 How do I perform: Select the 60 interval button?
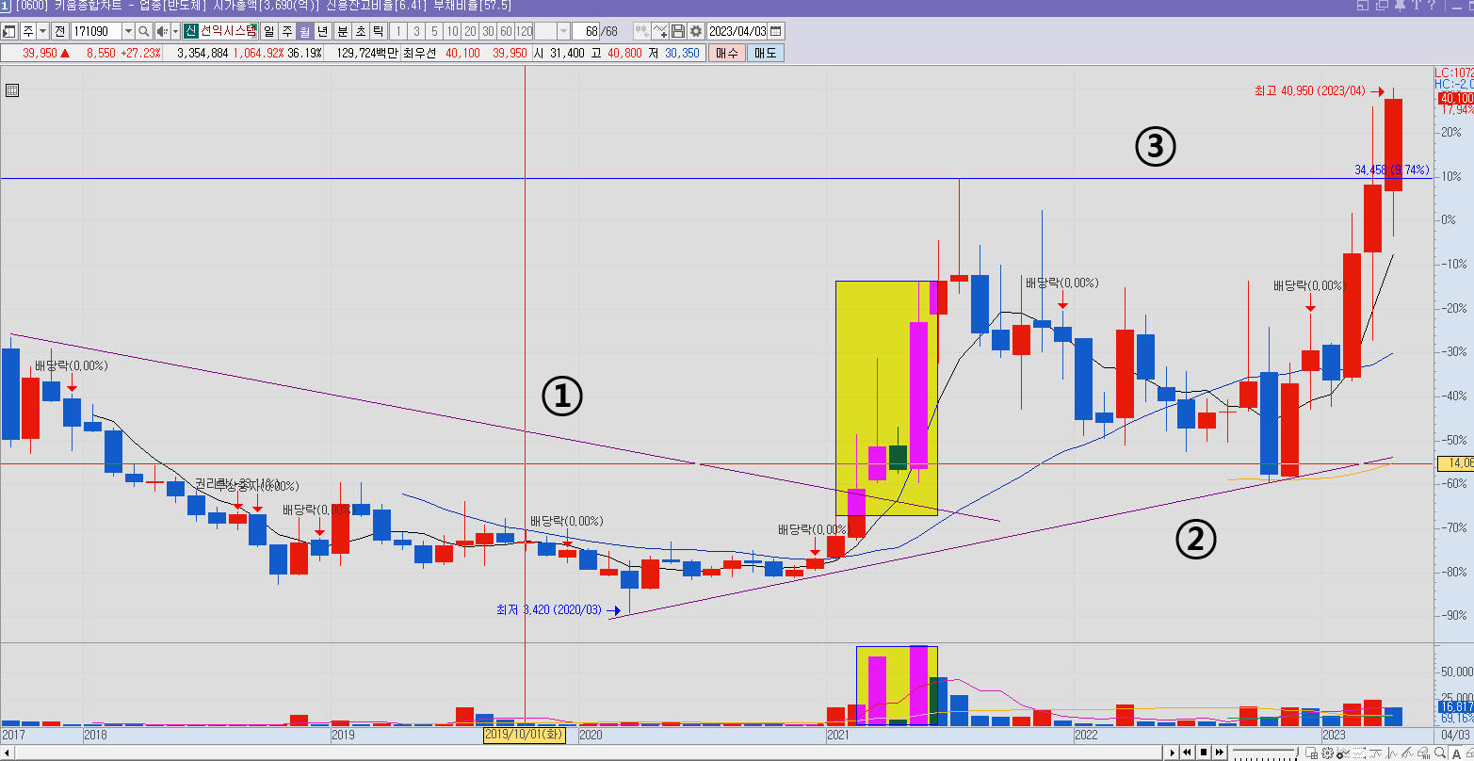click(506, 31)
